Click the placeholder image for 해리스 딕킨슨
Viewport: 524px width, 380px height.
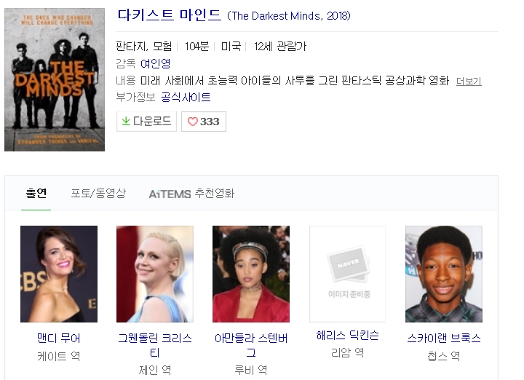(347, 274)
